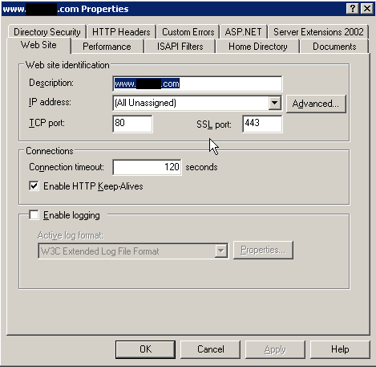Click the Connection timeout seconds field
The width and height of the screenshot is (376, 367).
[147, 167]
